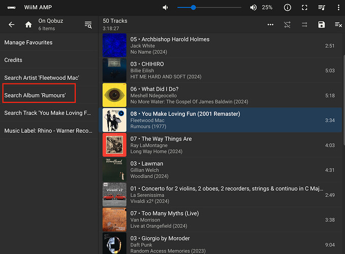Toggle shuffle mode
Viewport: 345px width, 254px height.
(x=287, y=25)
